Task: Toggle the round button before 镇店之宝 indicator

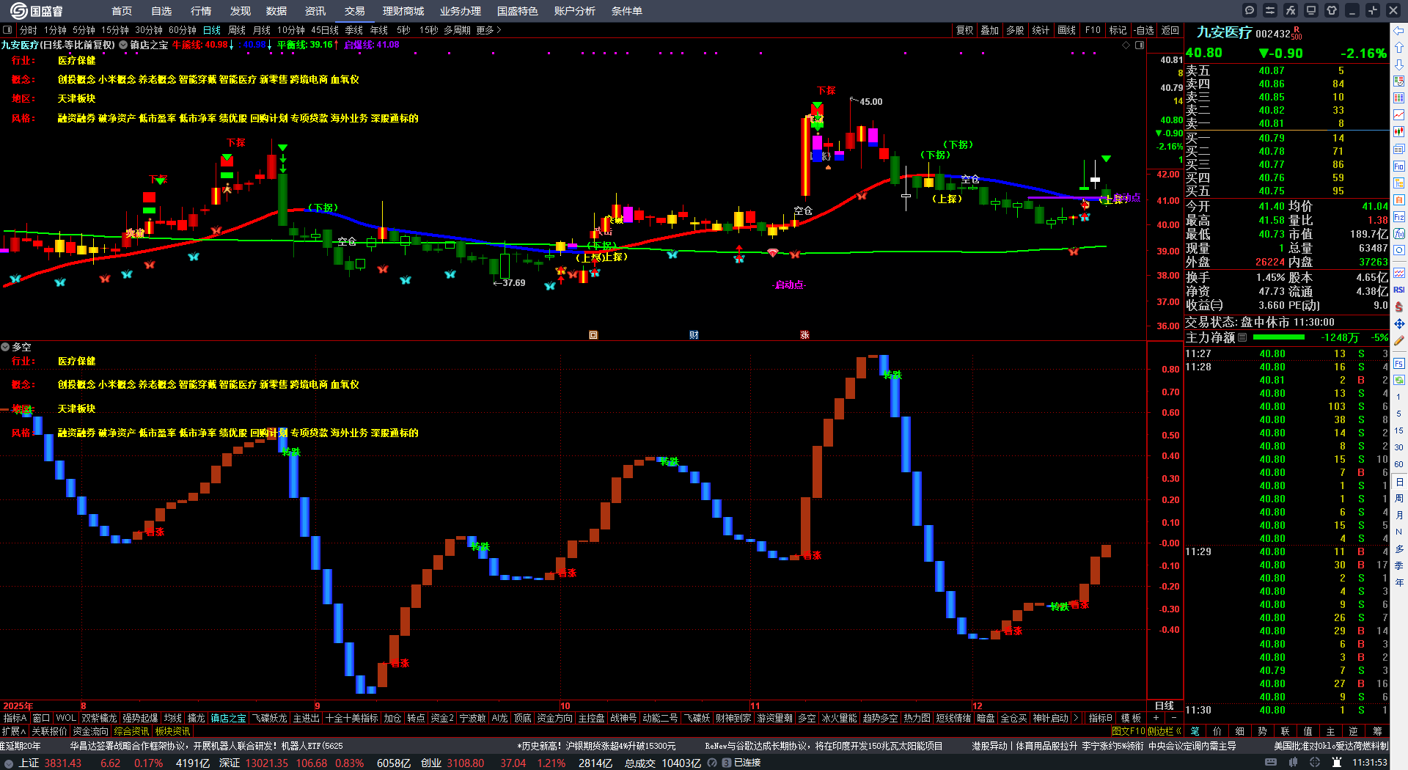Action: pyautogui.click(x=123, y=45)
